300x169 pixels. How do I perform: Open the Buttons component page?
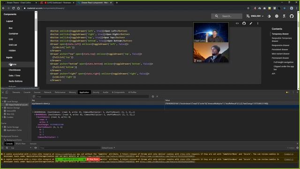[x=13, y=64]
